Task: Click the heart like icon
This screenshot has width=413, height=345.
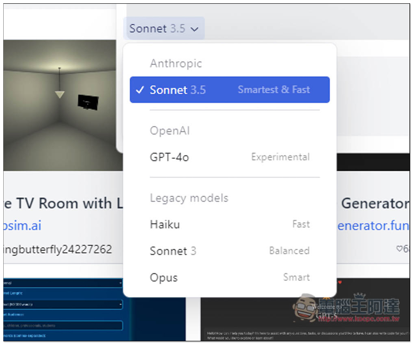Action: click(x=399, y=249)
